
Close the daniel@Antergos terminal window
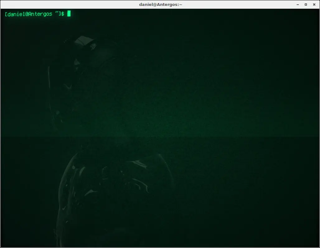click(x=314, y=4)
